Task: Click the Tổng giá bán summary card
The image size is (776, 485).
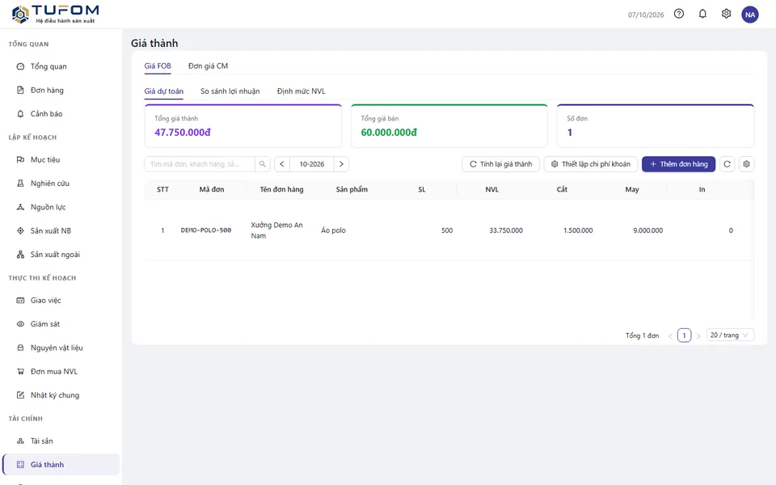Action: coord(449,126)
